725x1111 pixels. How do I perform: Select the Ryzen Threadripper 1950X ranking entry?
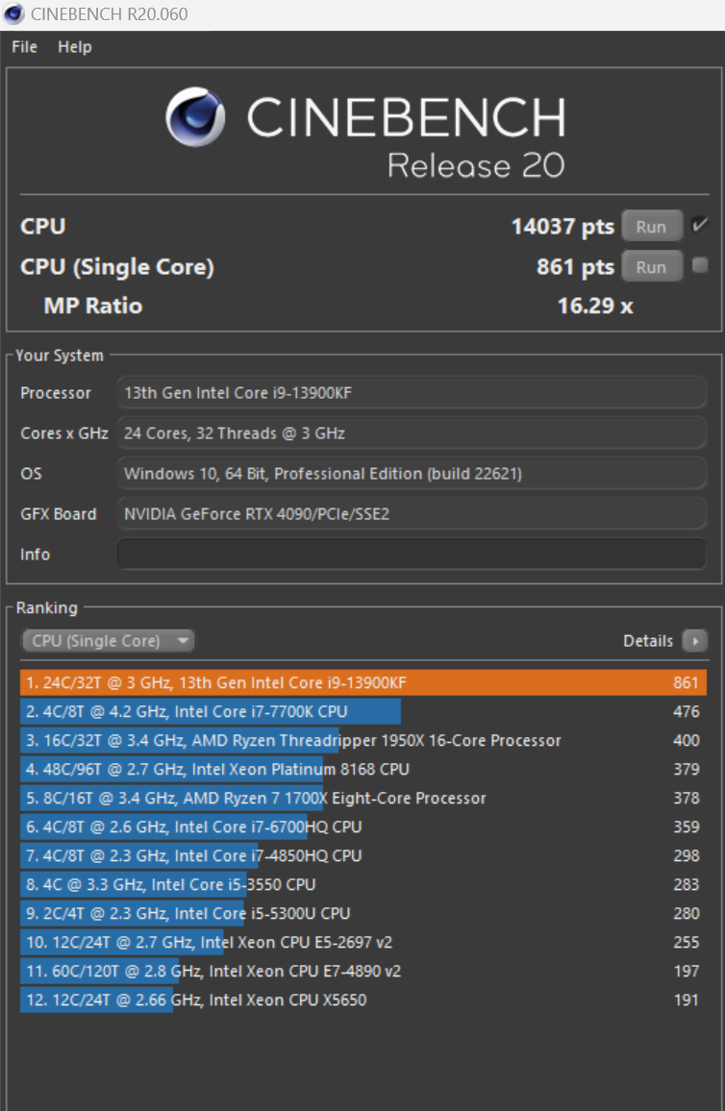362,740
